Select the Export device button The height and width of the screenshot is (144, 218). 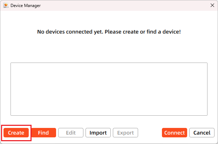125,133
